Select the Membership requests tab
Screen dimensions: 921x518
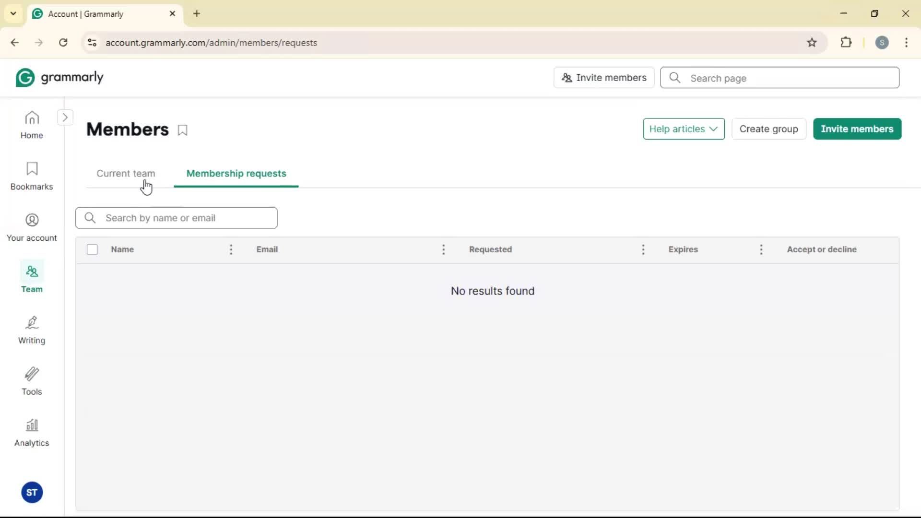click(x=236, y=174)
